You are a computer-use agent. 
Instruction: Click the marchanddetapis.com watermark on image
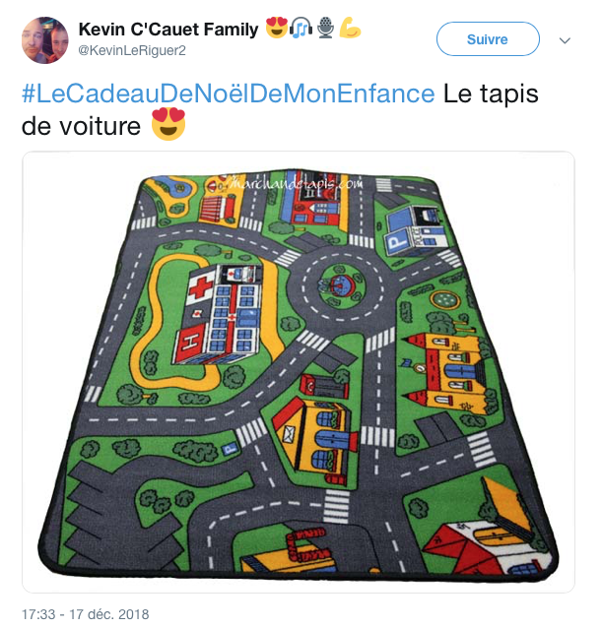coord(297,183)
